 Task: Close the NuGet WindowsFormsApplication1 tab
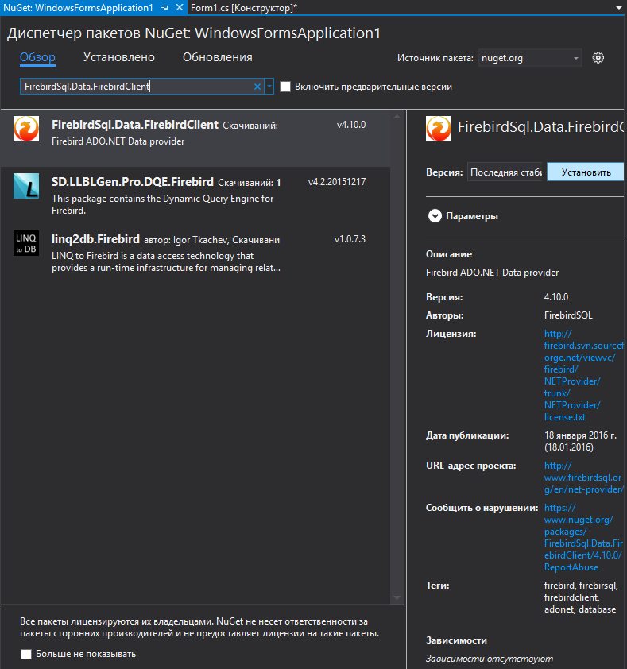tap(180, 7)
